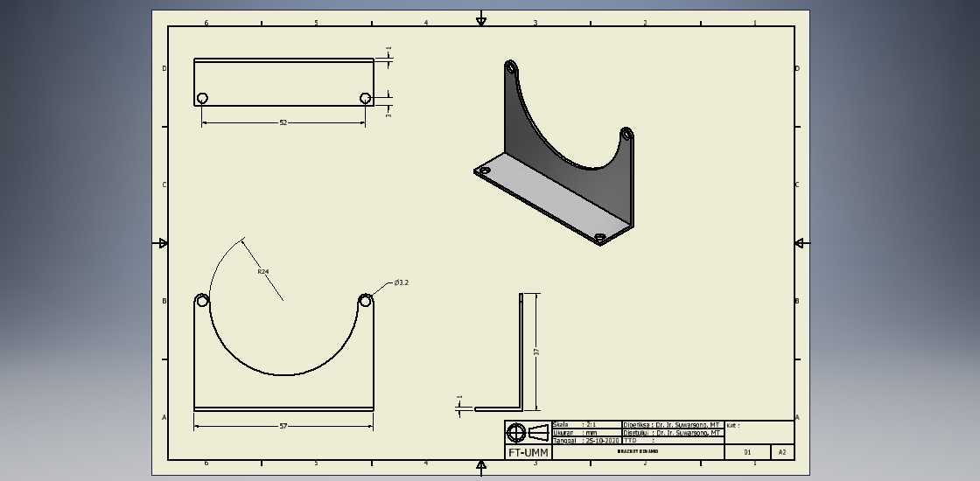Select the 1 thickness dimension beside the side view
The height and width of the screenshot is (481, 980).
click(x=459, y=397)
